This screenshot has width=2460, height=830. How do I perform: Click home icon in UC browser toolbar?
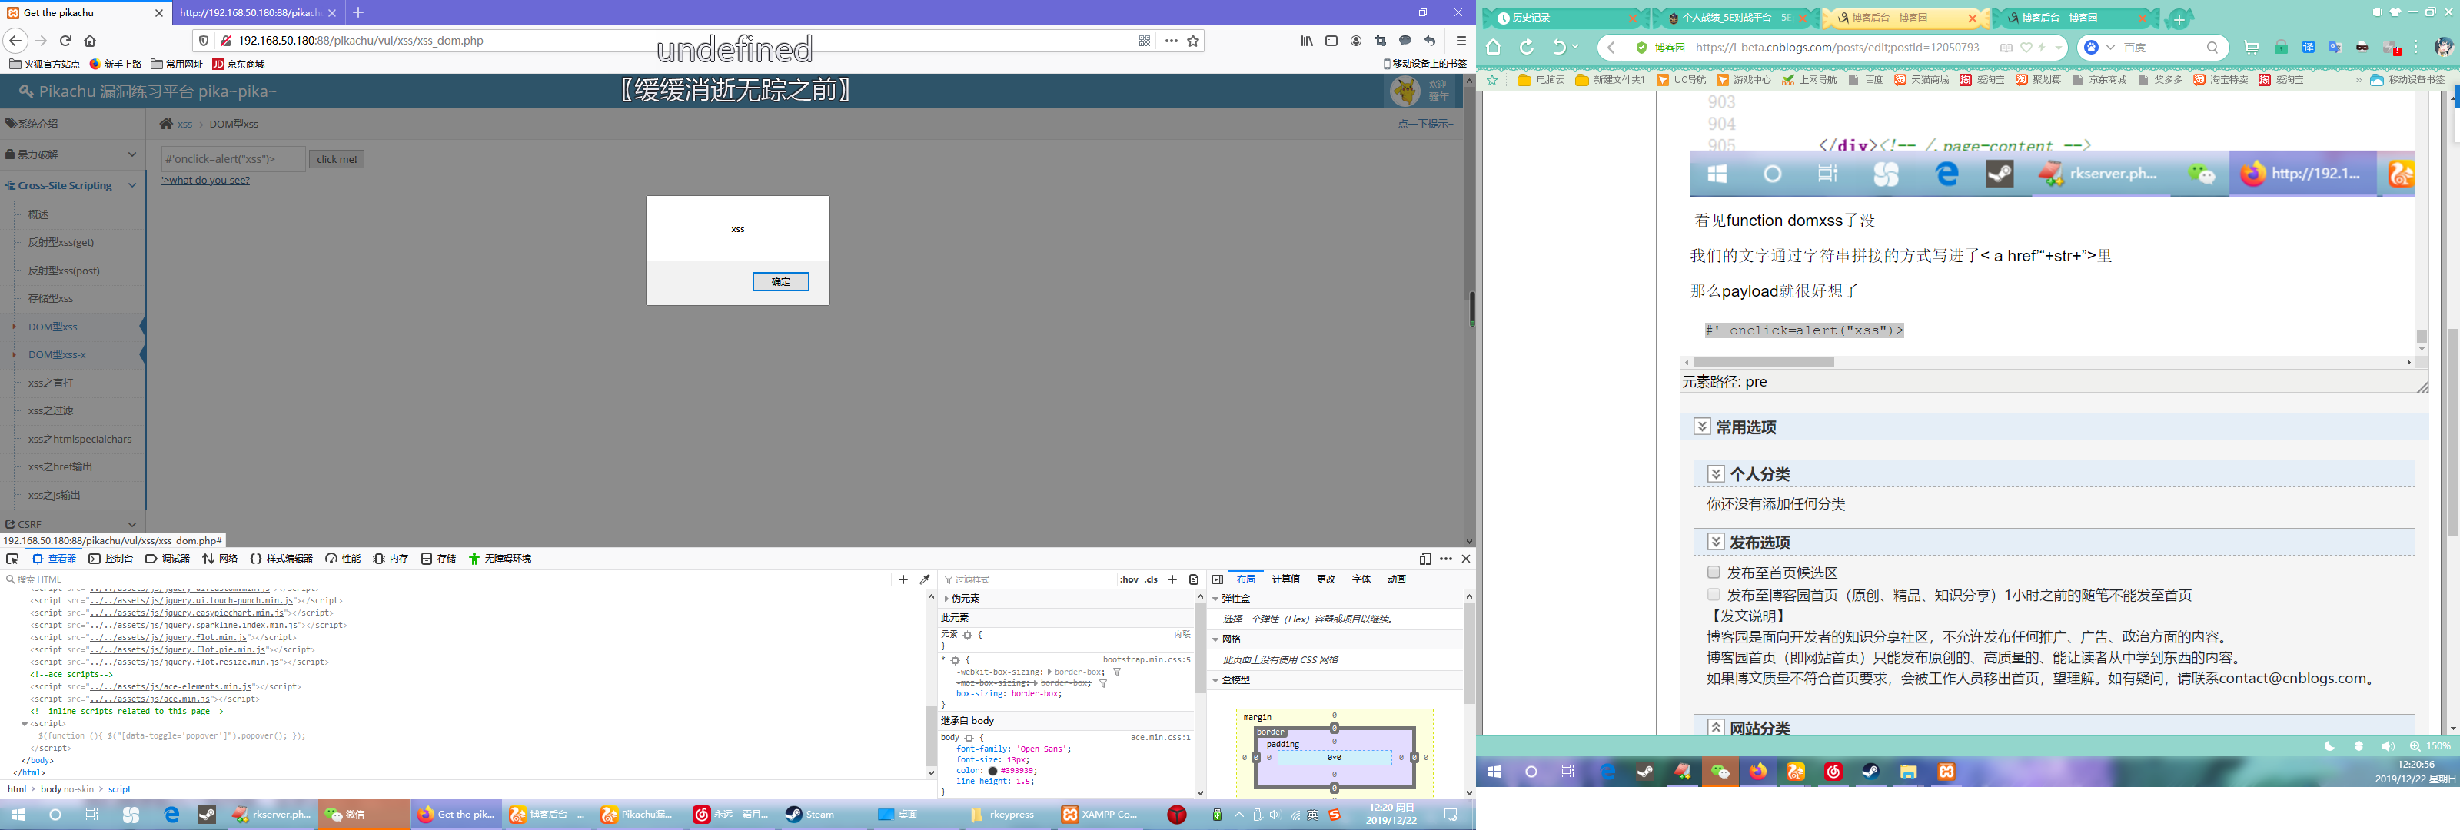click(1494, 47)
